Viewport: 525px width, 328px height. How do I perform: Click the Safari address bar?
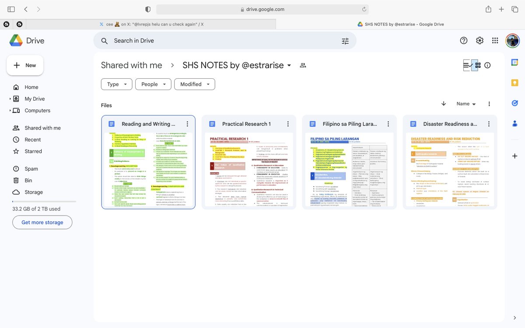pos(262,9)
